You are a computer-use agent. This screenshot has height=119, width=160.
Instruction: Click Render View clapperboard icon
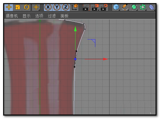pos(86,8)
